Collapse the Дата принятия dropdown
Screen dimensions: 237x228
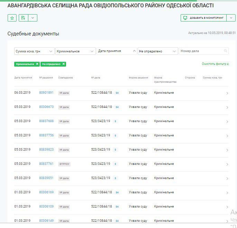[x=117, y=51]
